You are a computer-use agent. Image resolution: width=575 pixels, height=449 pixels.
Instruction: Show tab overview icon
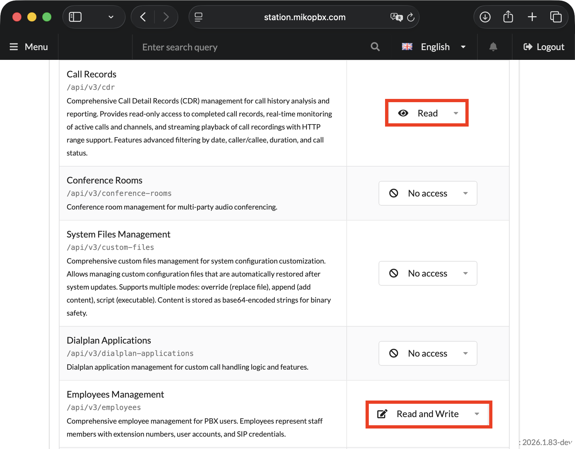click(555, 17)
